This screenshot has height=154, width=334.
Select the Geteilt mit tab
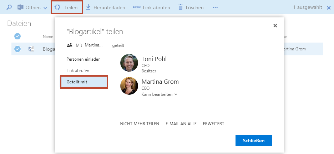tap(84, 82)
